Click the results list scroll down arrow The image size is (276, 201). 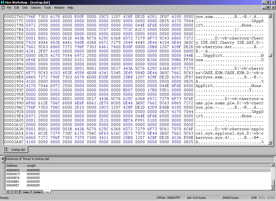pyautogui.click(x=273, y=188)
